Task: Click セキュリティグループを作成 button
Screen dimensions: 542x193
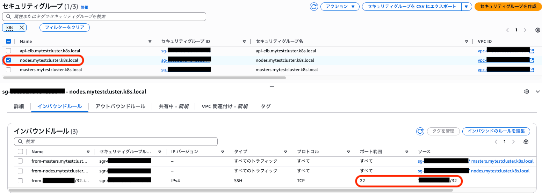Action: pos(508,7)
